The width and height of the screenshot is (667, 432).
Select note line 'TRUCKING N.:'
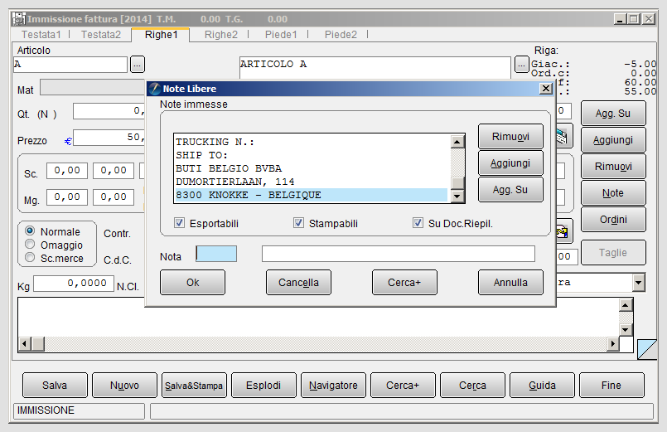pos(311,142)
